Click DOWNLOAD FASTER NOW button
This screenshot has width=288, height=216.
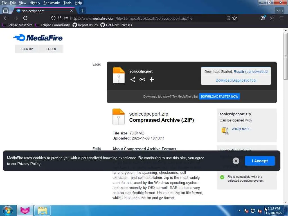(x=219, y=96)
